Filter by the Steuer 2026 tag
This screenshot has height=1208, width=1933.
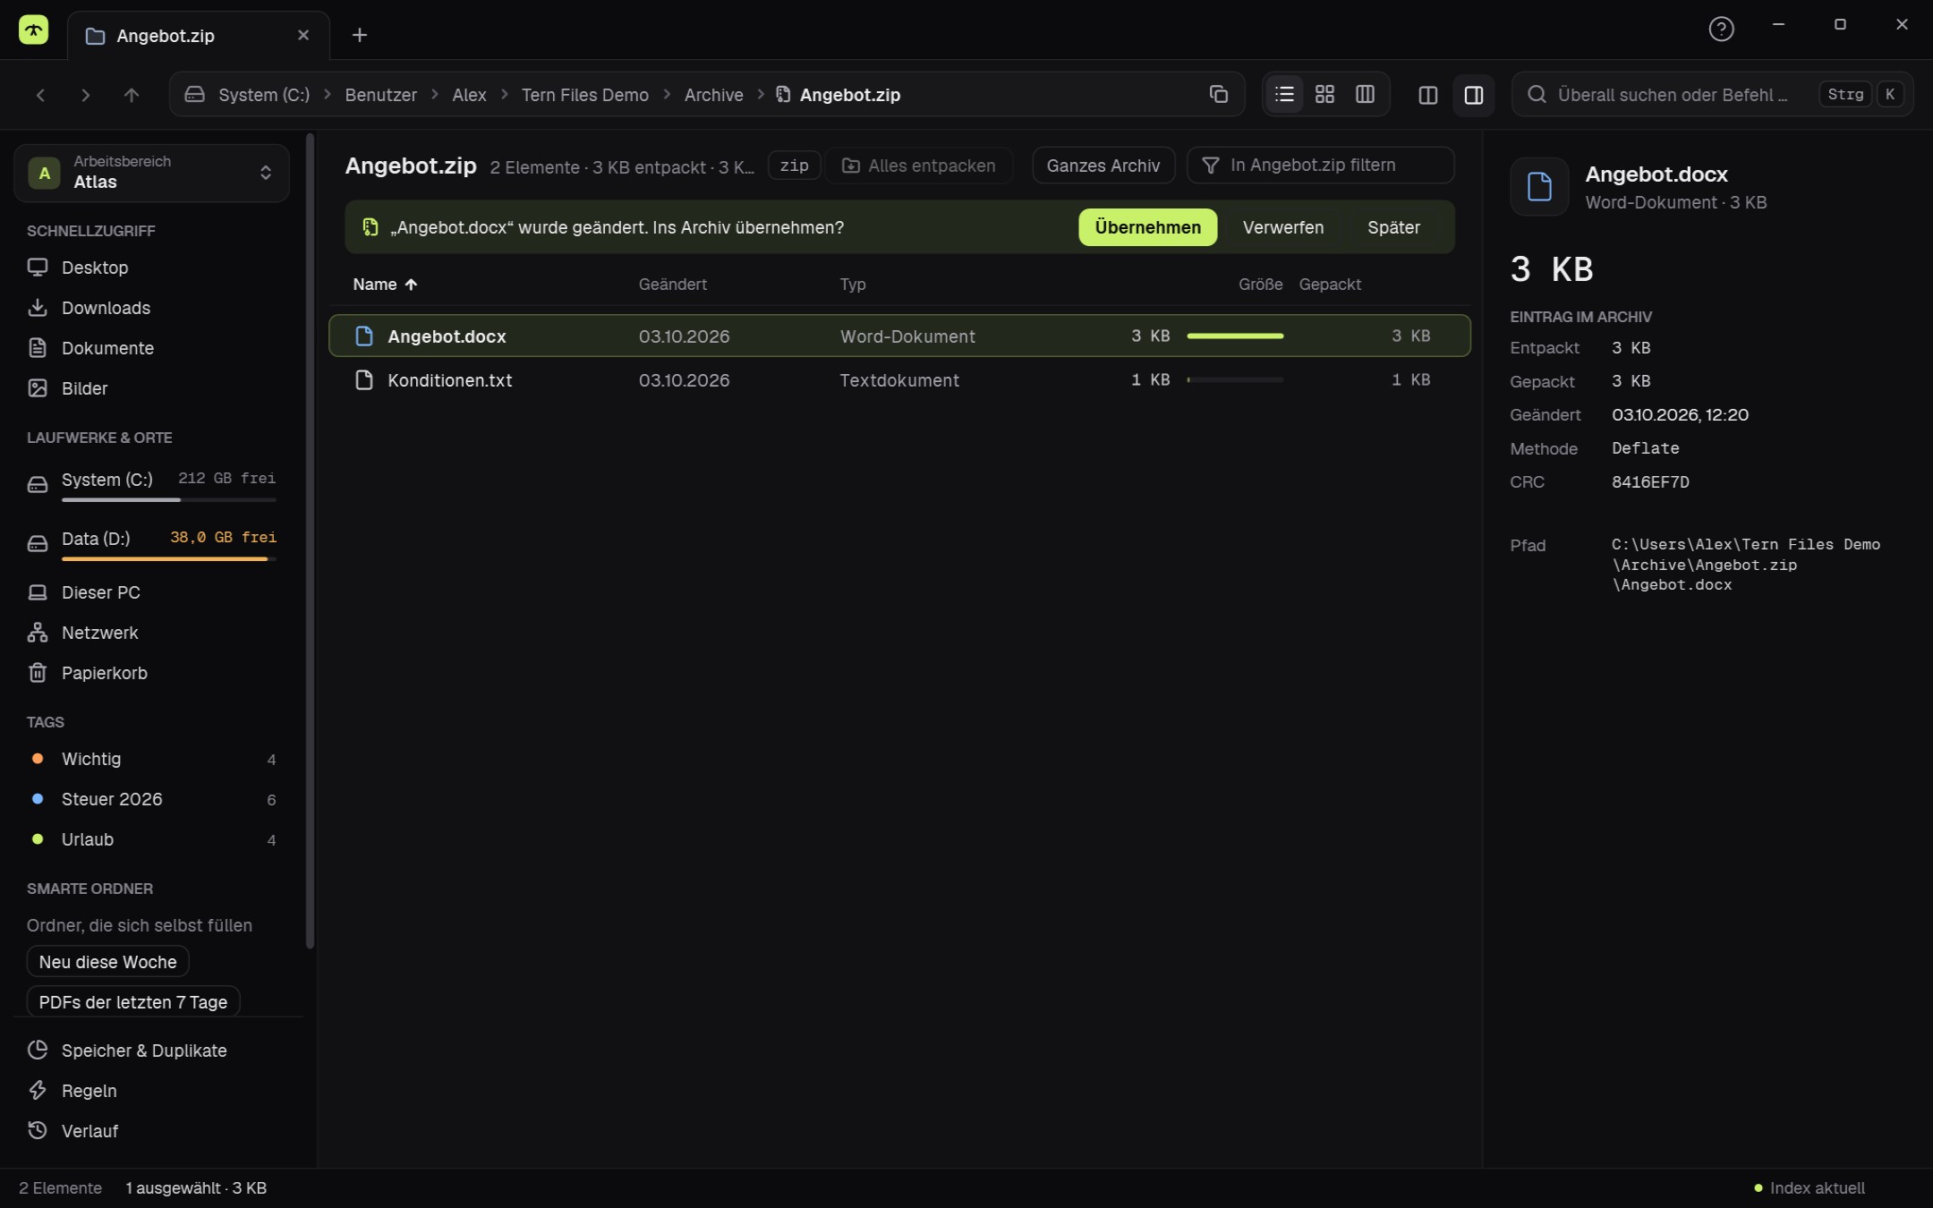(152, 799)
